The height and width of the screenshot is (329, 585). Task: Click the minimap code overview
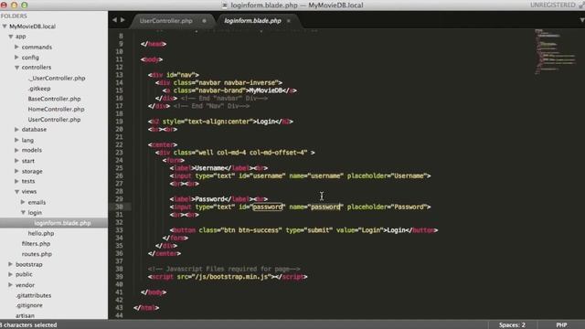click(x=555, y=51)
